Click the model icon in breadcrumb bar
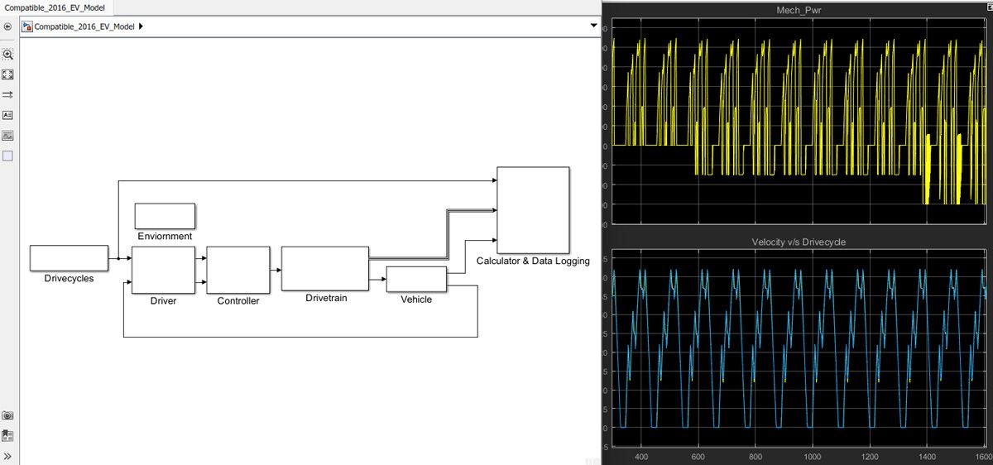 click(27, 26)
